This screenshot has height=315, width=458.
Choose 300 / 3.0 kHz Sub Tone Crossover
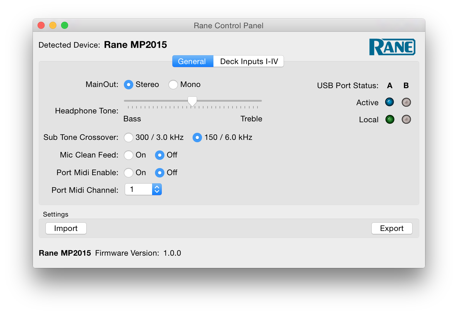point(129,138)
